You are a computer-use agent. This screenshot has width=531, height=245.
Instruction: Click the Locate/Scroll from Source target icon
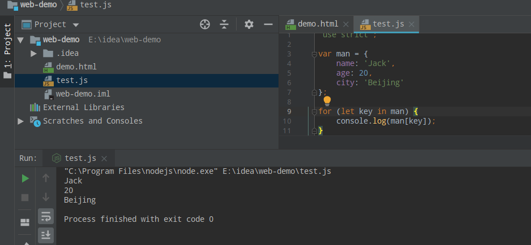(x=205, y=24)
